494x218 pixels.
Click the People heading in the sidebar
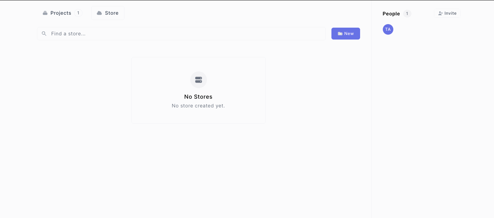click(x=391, y=14)
